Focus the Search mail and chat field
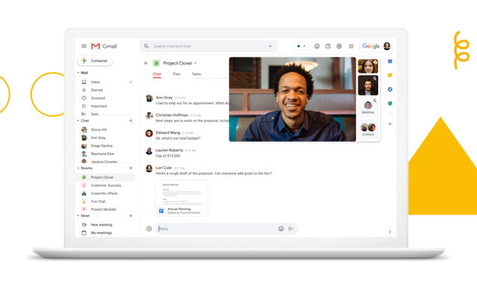 (208, 46)
